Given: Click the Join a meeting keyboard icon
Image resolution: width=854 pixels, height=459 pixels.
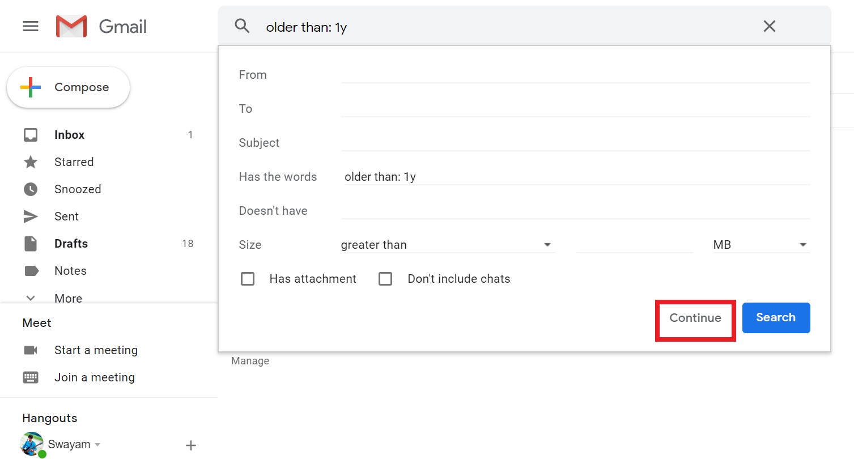Looking at the screenshot, I should pyautogui.click(x=31, y=377).
